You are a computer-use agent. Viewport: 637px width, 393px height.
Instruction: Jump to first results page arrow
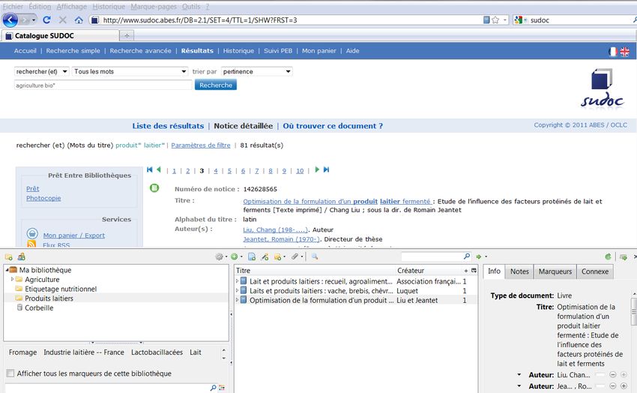[x=149, y=169]
